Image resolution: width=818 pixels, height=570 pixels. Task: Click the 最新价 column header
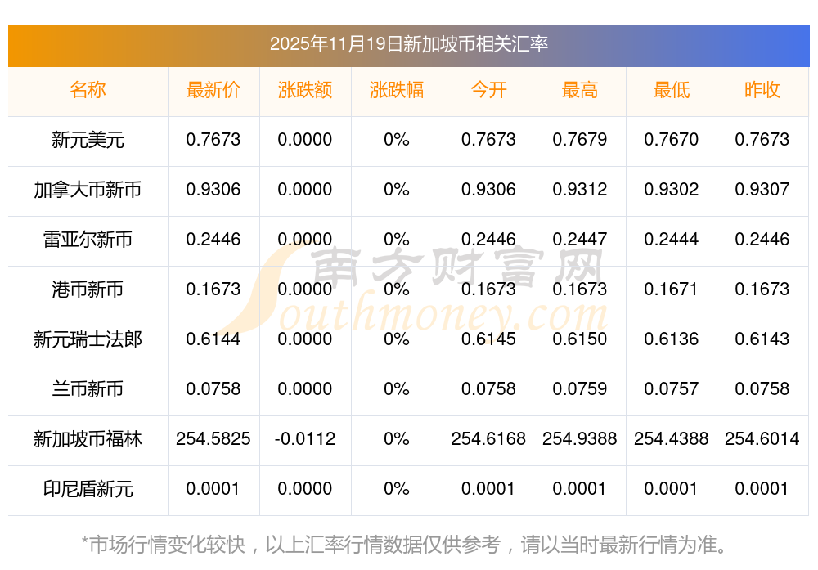(x=213, y=90)
